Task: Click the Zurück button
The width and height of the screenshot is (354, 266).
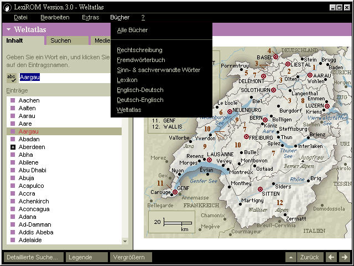Action: 310,257
